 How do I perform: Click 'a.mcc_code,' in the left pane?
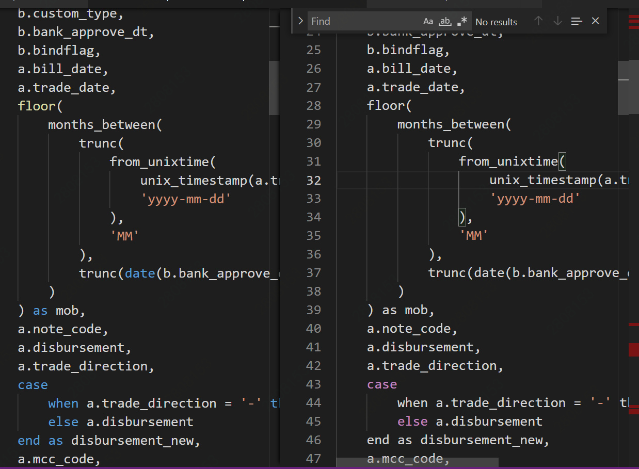click(x=59, y=459)
